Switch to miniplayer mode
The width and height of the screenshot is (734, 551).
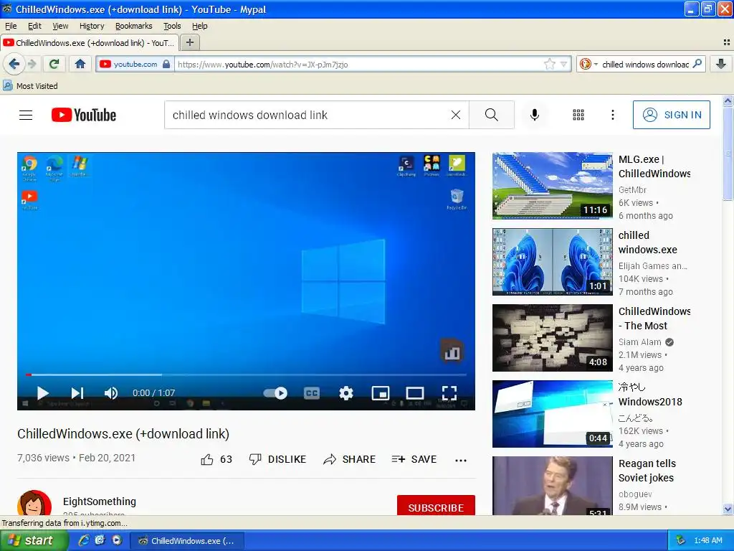[381, 393]
